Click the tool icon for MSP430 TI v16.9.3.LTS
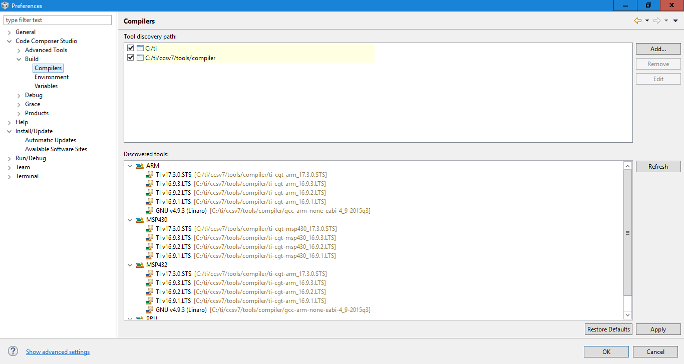684x364 pixels. pos(149,238)
